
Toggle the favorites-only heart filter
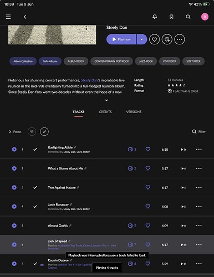click(32, 132)
